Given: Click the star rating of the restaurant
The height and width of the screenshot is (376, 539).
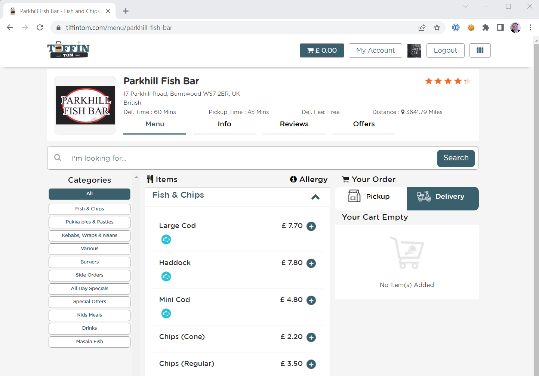Looking at the screenshot, I should click(x=447, y=81).
